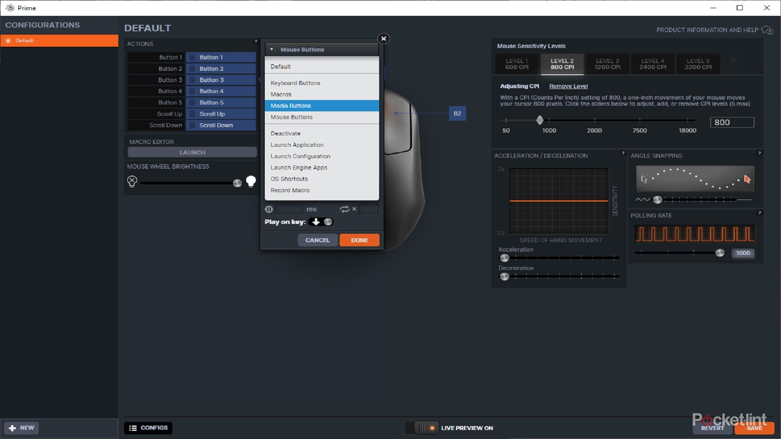
Task: Close the button assignment popup
Action: [383, 39]
